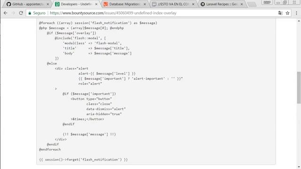
Task: Click the "alert-{{ $message['level'] }}" line
Action: tap(107, 74)
